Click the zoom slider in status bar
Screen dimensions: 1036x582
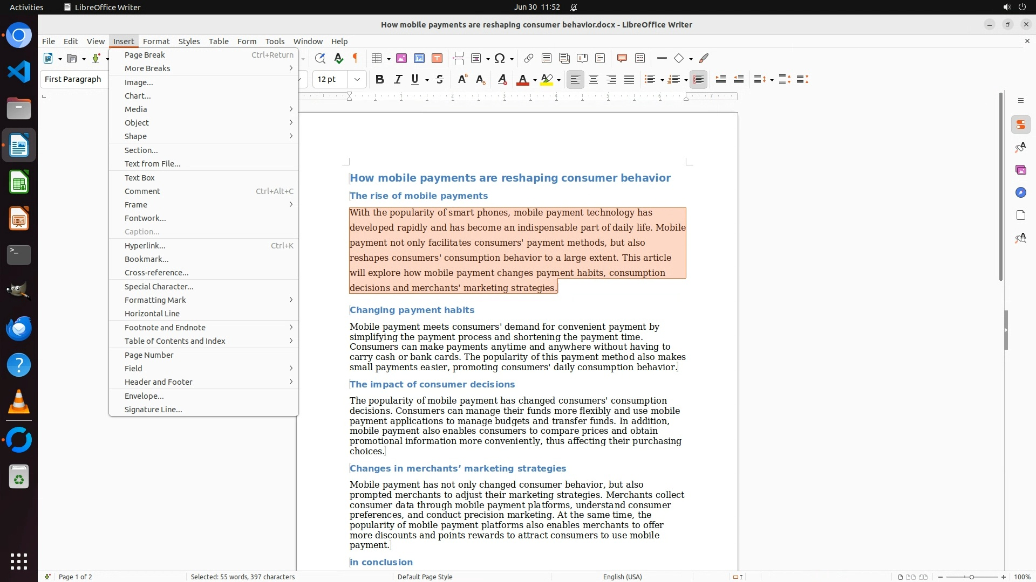tap(972, 577)
